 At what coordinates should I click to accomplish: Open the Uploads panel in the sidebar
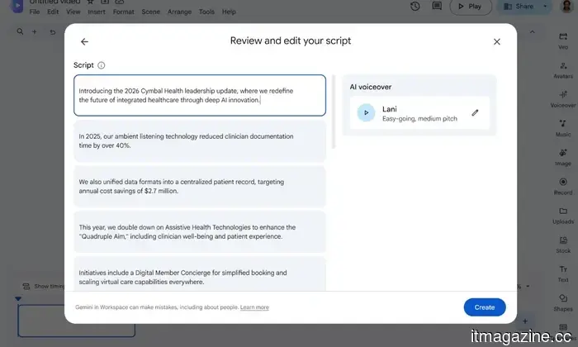point(563,216)
